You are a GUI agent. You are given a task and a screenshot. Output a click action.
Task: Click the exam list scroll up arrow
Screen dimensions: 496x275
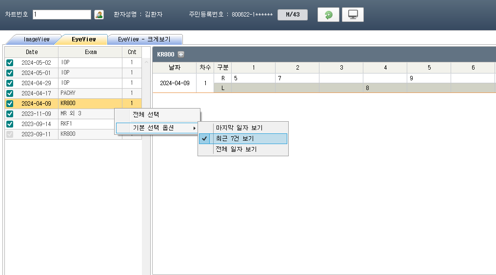pyautogui.click(x=146, y=63)
